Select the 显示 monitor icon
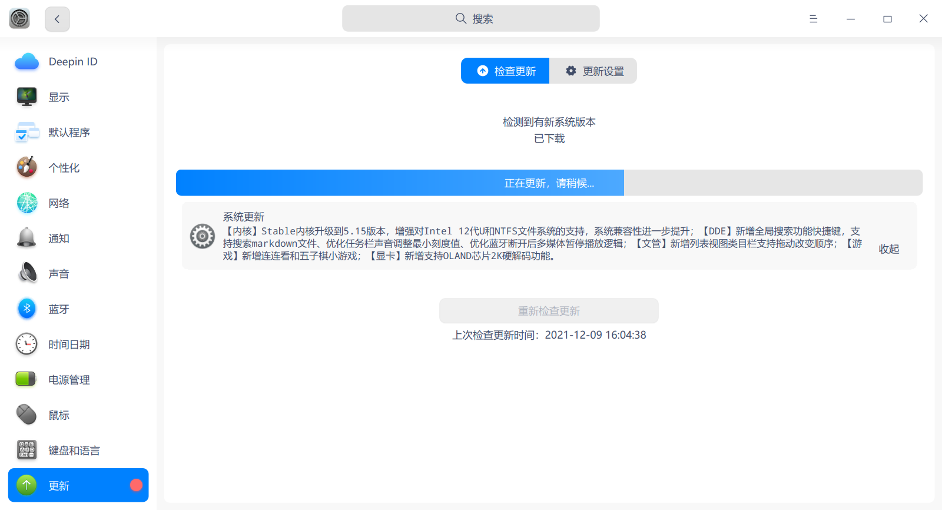Viewport: 942px width, 510px height. point(26,97)
